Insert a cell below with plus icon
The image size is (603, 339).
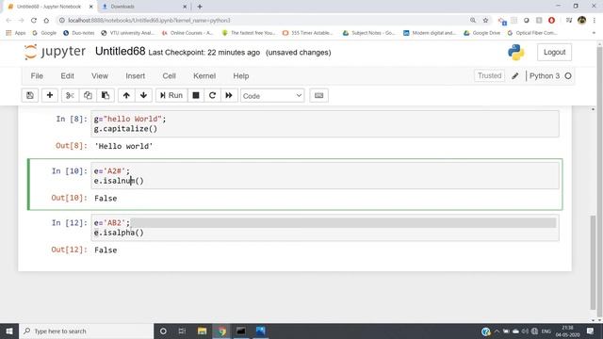[50, 95]
